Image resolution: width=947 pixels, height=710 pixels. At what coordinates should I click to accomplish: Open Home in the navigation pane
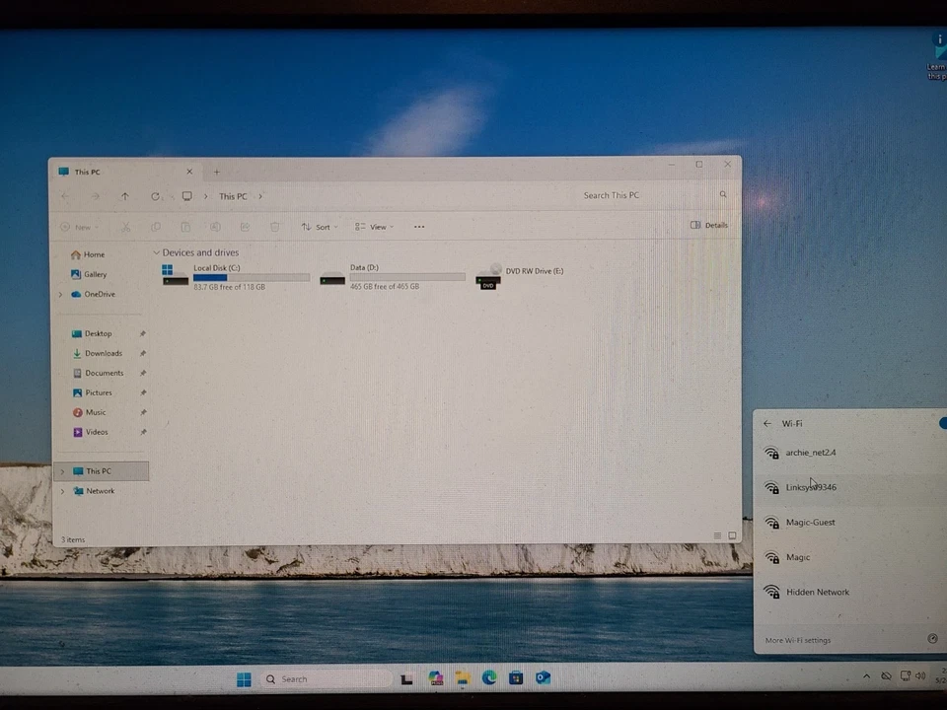coord(88,254)
